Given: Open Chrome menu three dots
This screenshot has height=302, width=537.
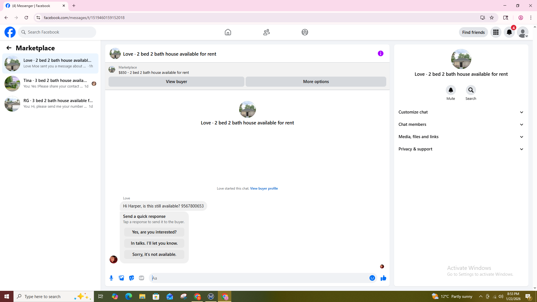Looking at the screenshot, I should pos(531,18).
